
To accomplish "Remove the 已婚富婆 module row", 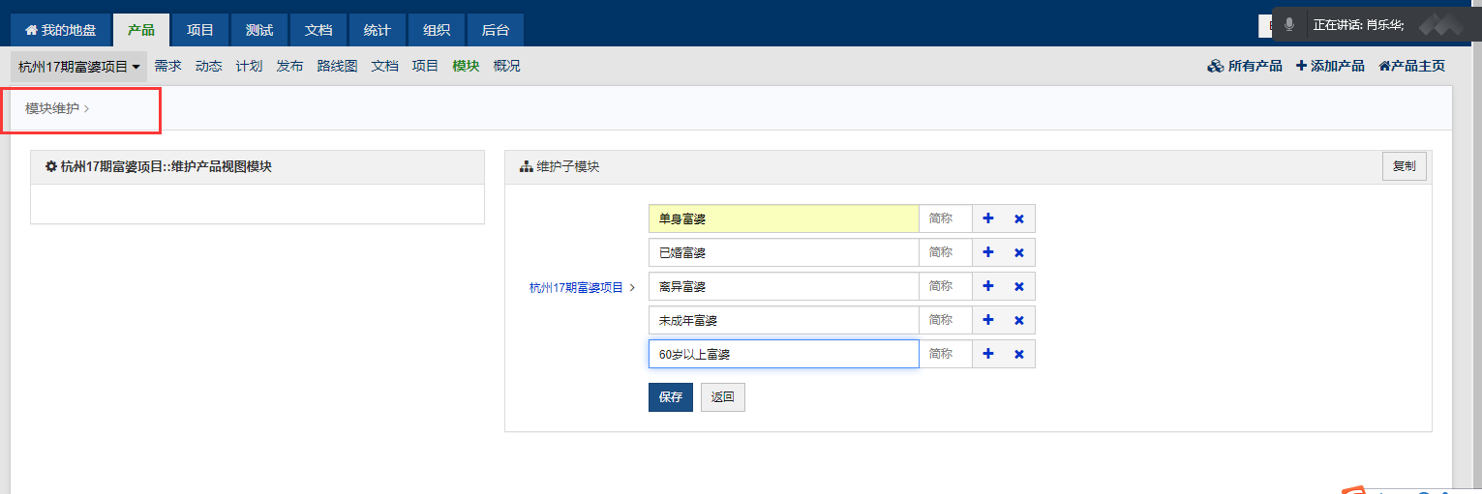I will coord(1018,252).
